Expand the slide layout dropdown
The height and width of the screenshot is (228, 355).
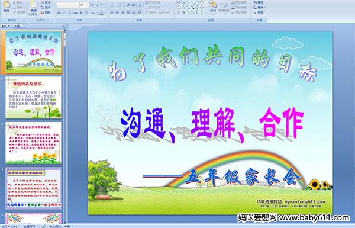click(47, 2)
